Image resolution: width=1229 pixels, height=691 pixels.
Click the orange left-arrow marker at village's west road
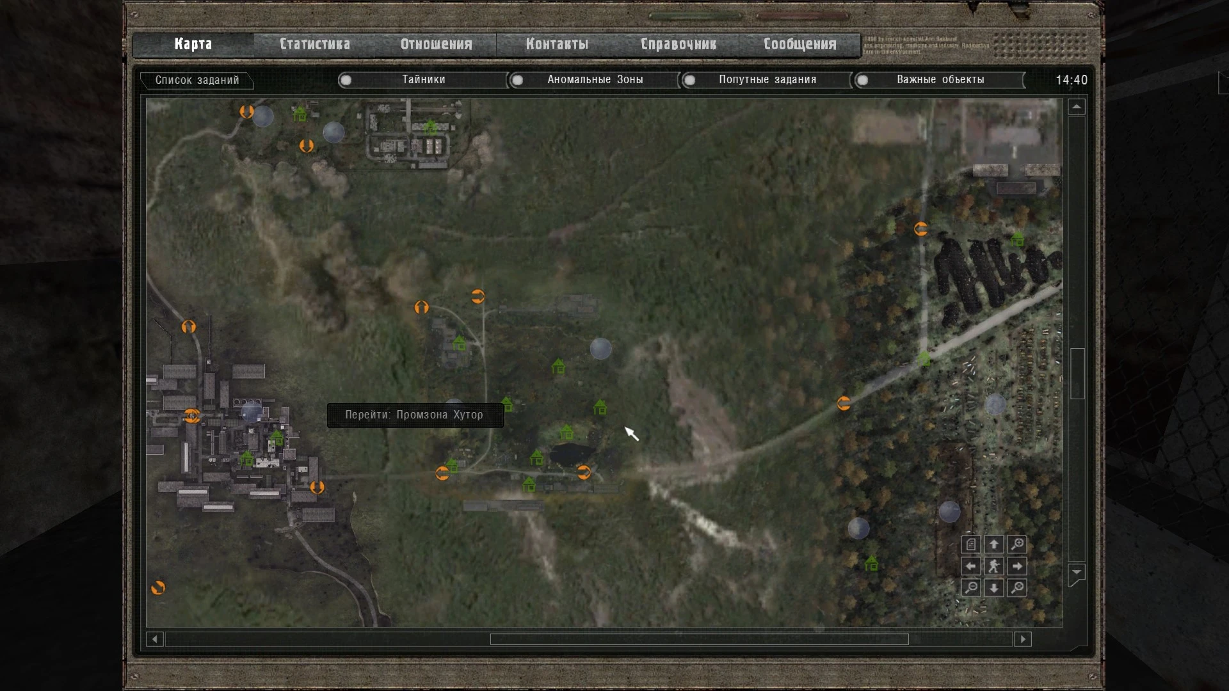click(x=442, y=473)
